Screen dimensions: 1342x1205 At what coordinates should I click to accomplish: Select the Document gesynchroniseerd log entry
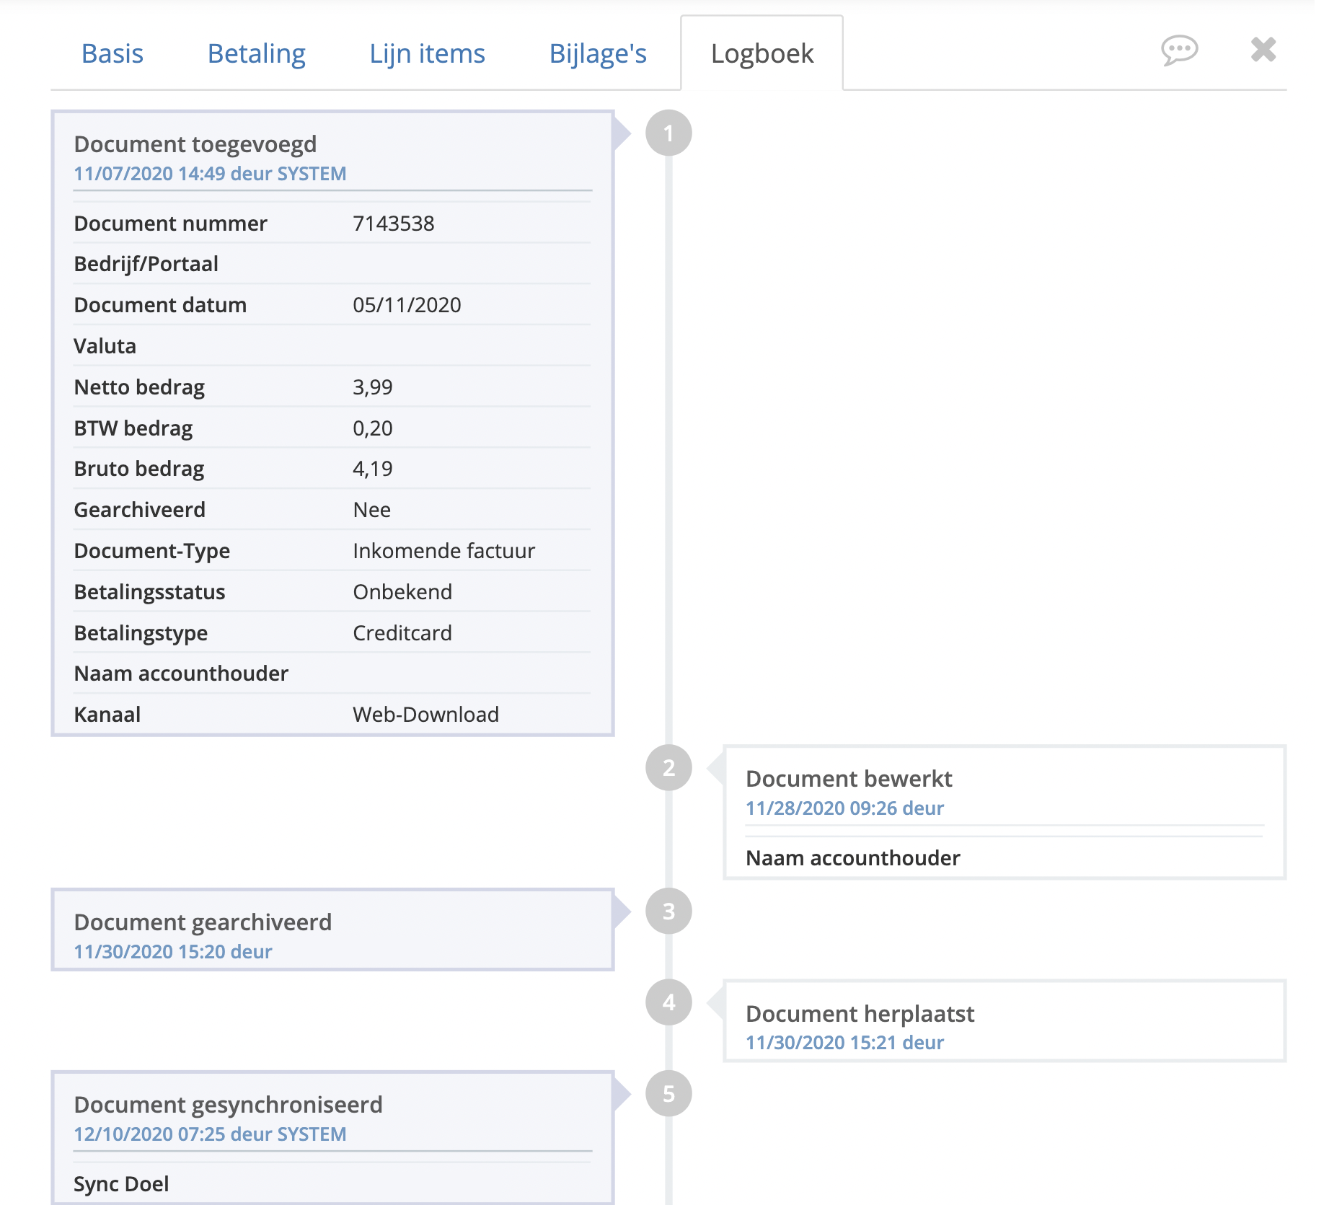(x=332, y=1138)
